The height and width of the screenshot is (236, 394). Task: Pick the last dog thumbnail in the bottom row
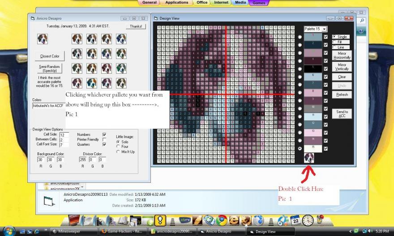pyautogui.click(x=121, y=83)
